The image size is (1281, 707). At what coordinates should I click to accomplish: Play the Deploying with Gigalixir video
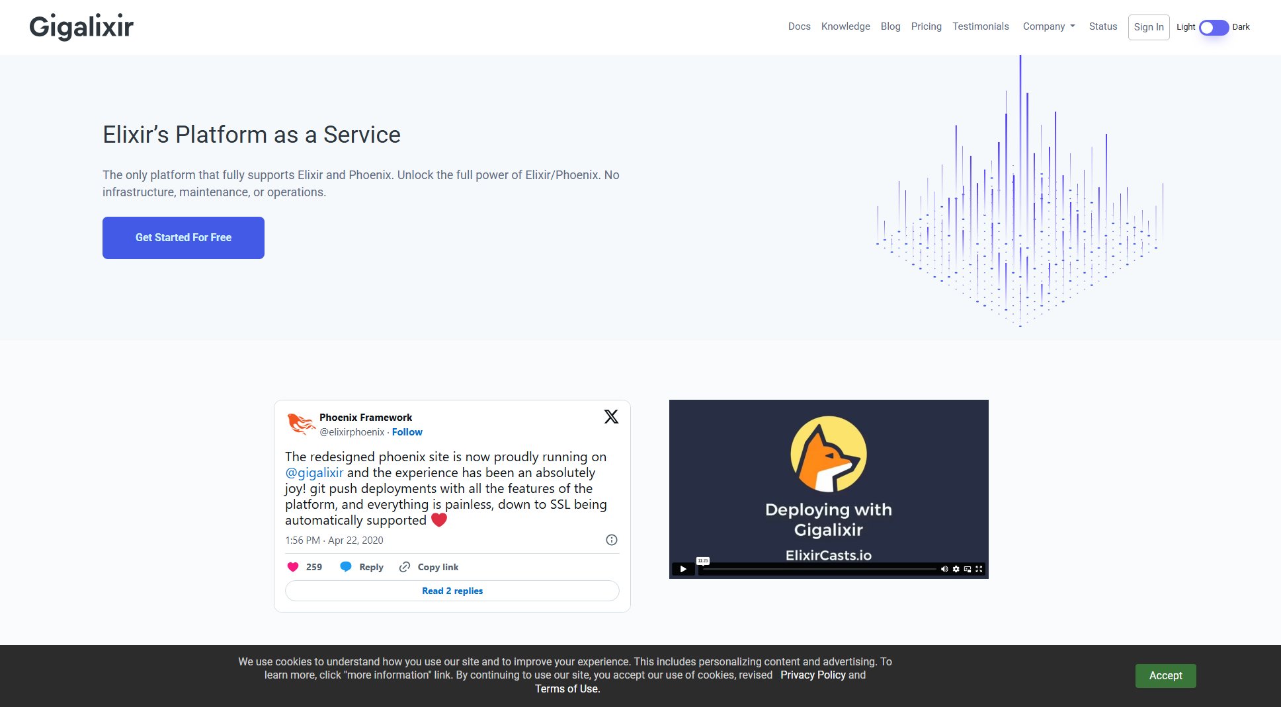(683, 569)
